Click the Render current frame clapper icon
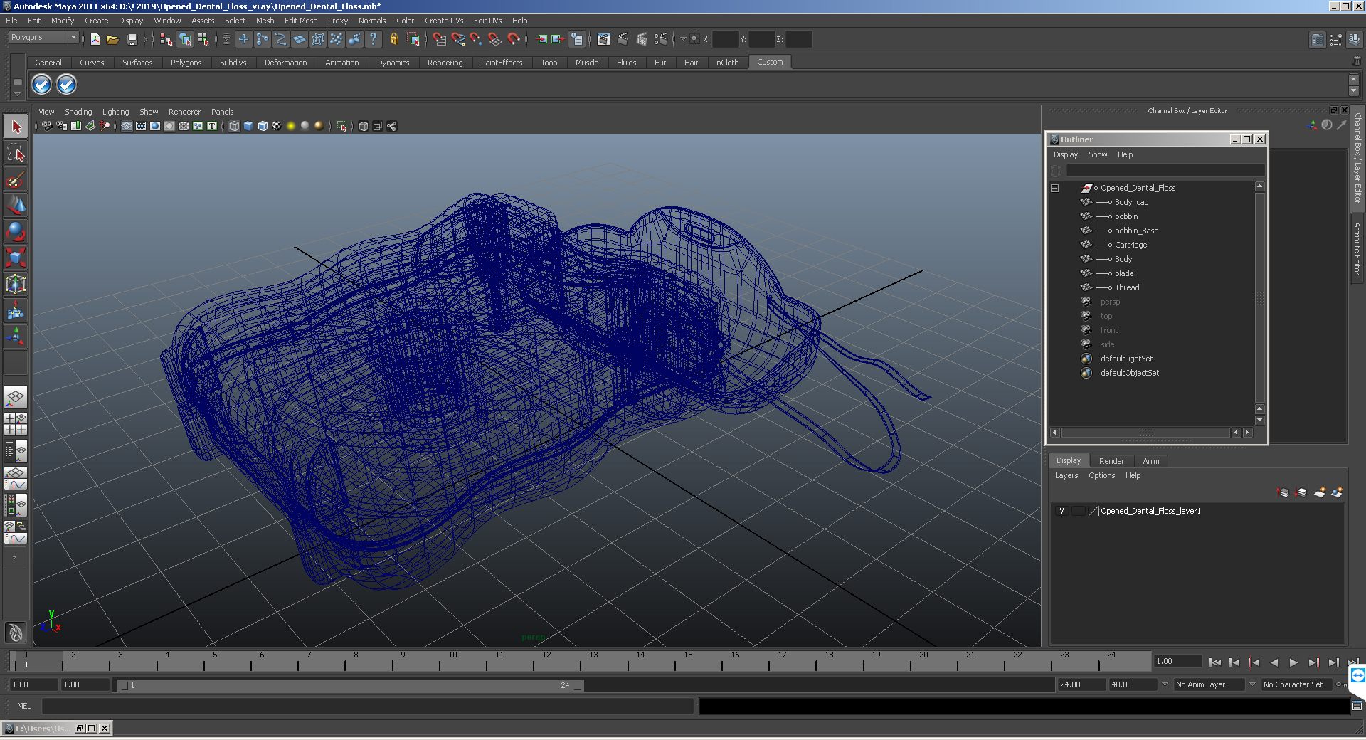Image resolution: width=1366 pixels, height=740 pixels. tap(623, 39)
